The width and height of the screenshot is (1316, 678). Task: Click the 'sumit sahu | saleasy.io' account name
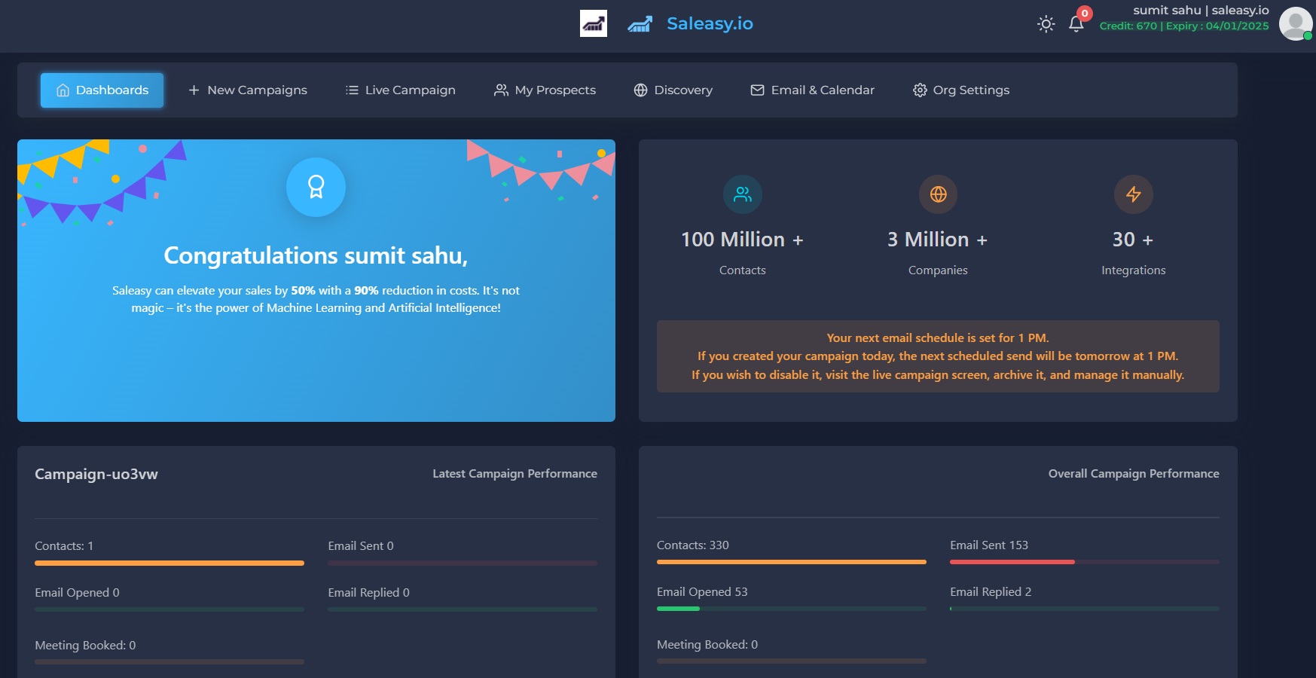click(x=1201, y=11)
